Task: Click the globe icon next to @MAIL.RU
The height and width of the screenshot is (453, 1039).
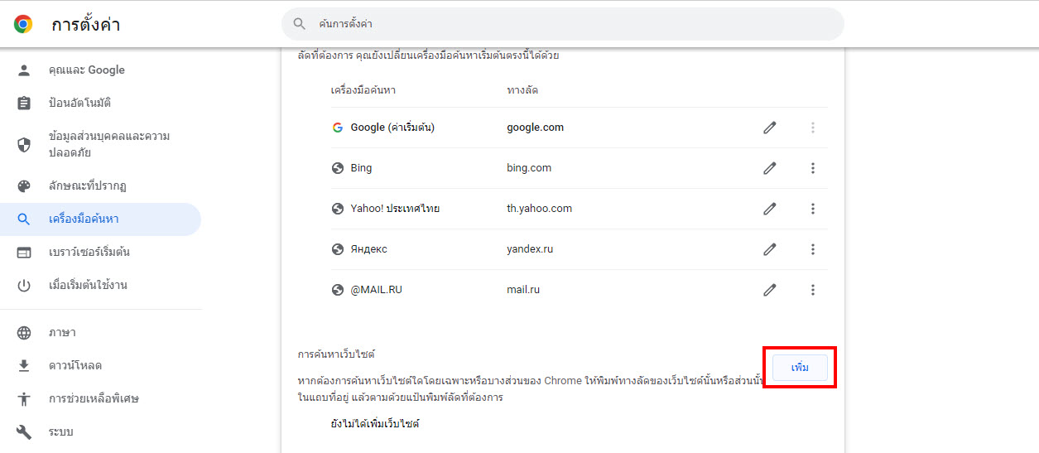Action: tap(338, 290)
